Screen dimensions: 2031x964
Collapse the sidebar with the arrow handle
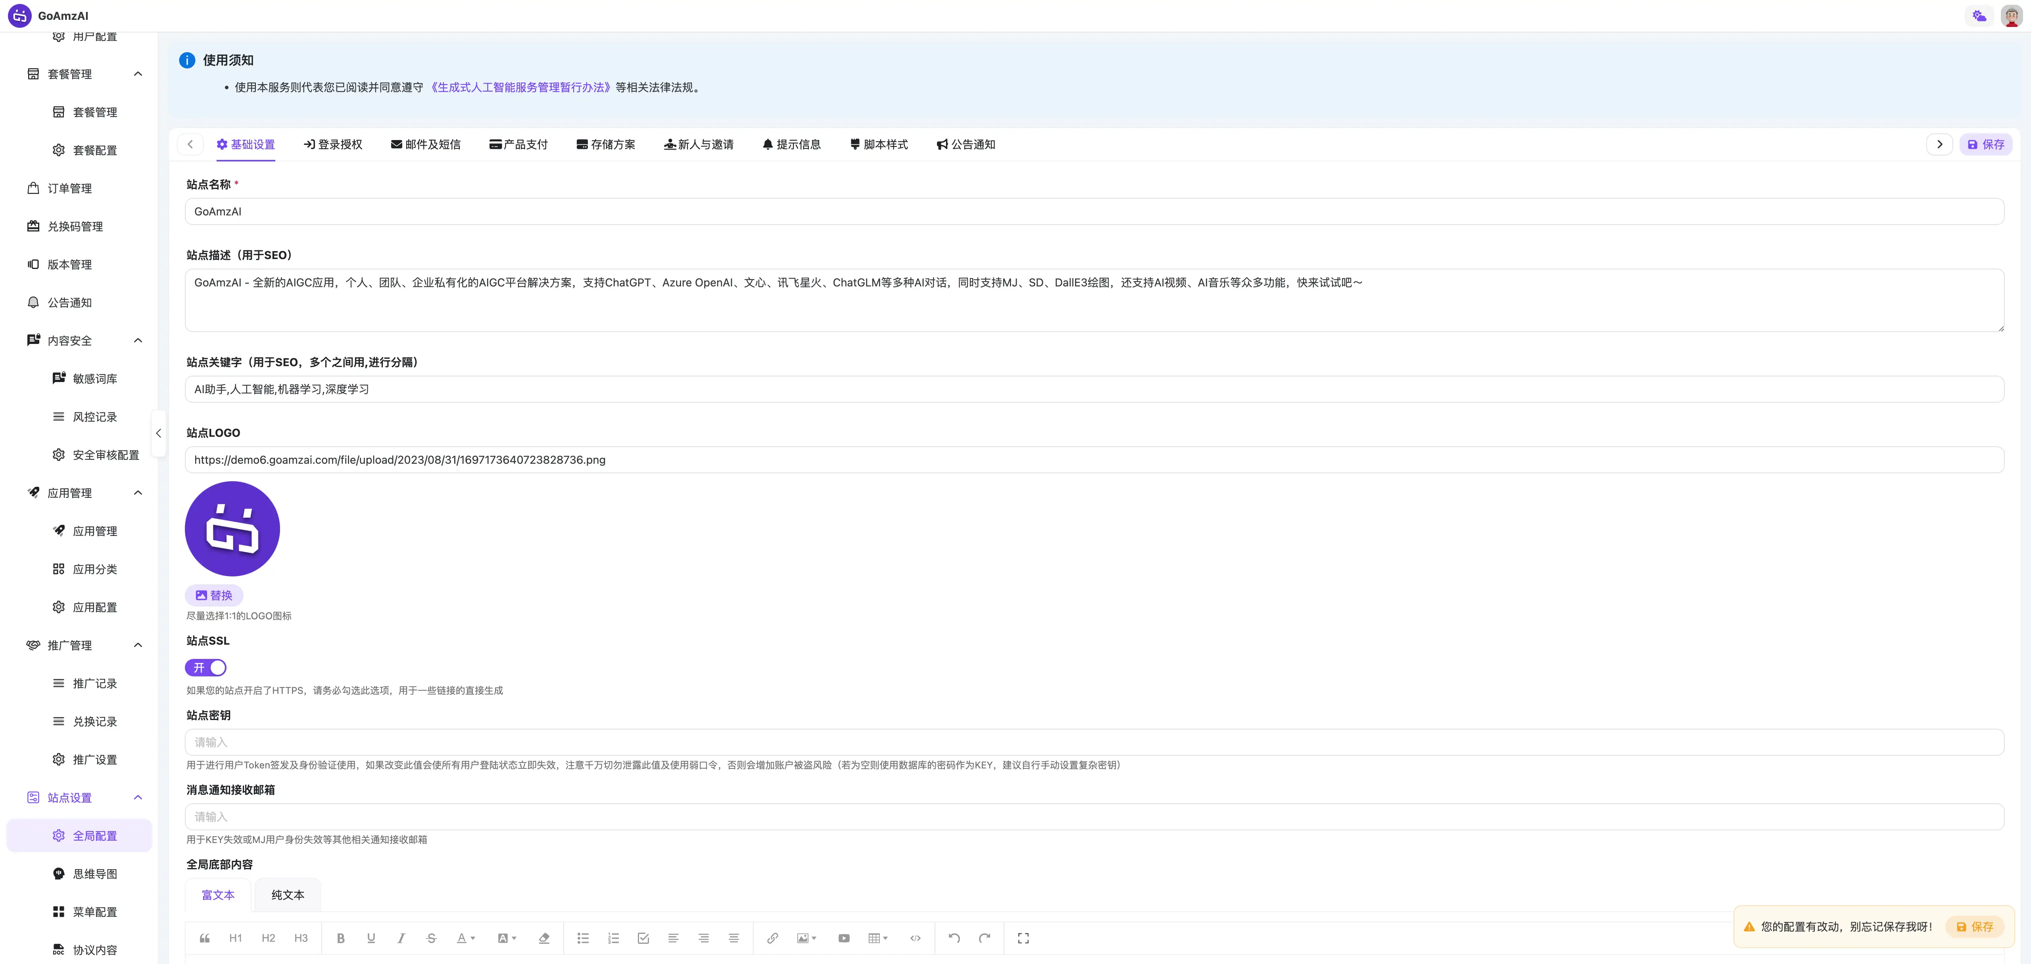pyautogui.click(x=159, y=433)
